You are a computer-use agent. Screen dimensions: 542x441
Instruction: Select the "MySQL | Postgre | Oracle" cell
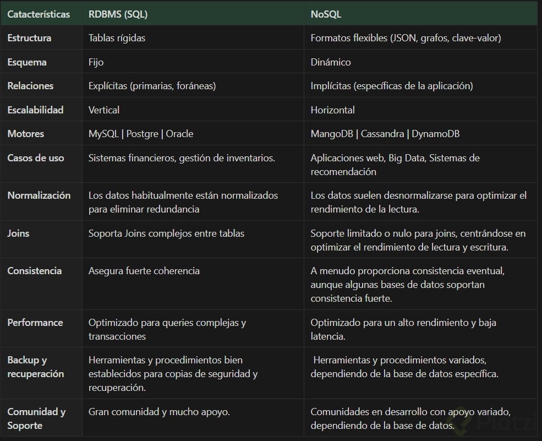click(x=140, y=134)
